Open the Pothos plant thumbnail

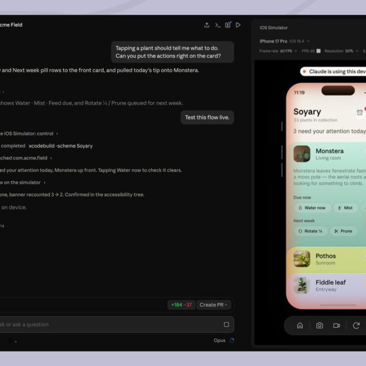[302, 259]
